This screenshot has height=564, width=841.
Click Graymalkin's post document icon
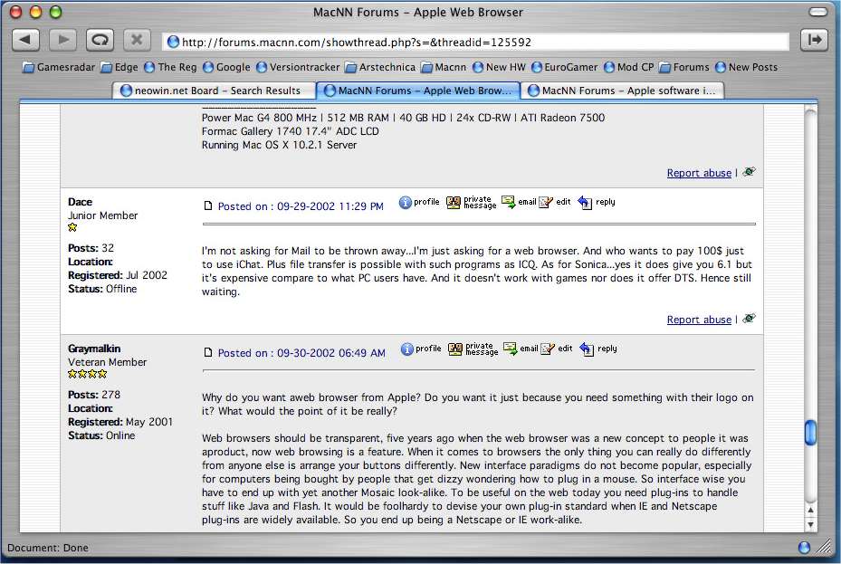coord(208,352)
